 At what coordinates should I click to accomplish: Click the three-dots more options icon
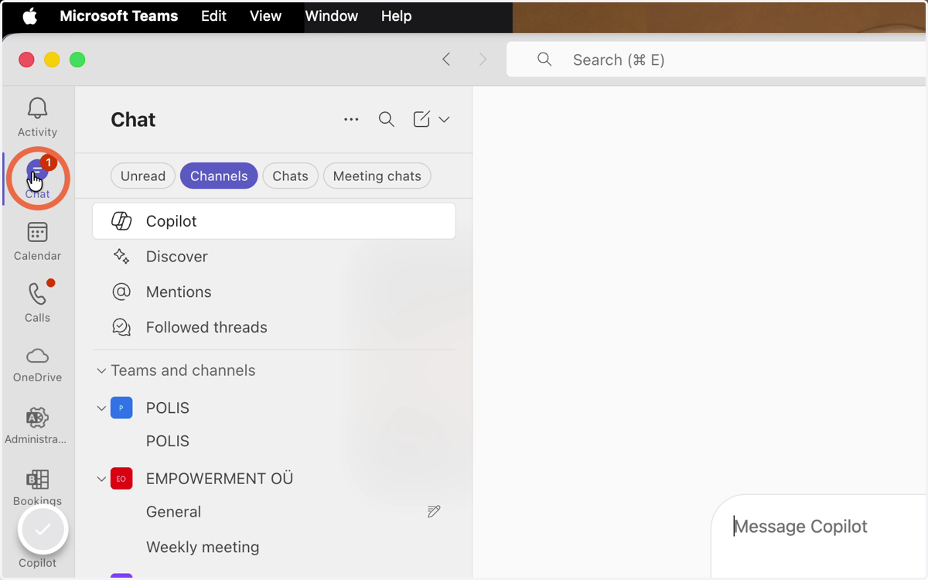(351, 120)
